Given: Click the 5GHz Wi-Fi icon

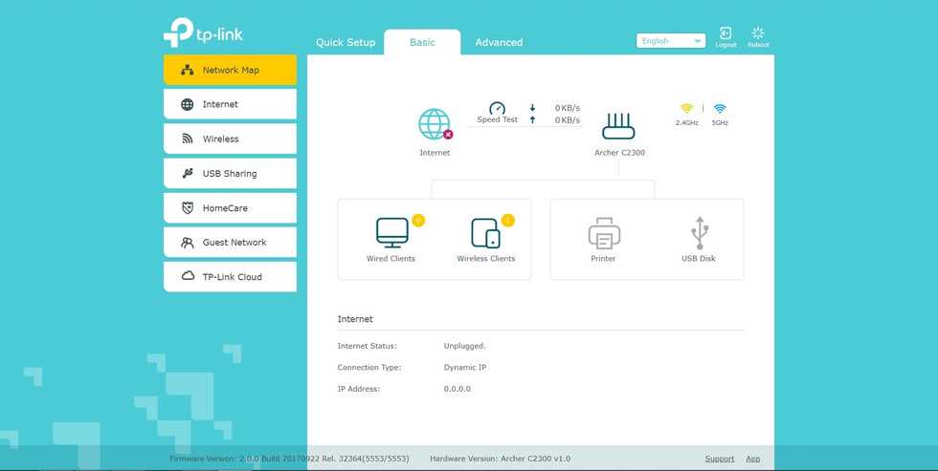Looking at the screenshot, I should (720, 109).
